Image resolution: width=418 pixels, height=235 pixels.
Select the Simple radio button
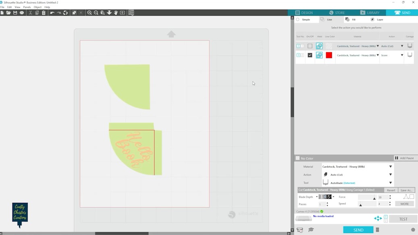(x=298, y=19)
